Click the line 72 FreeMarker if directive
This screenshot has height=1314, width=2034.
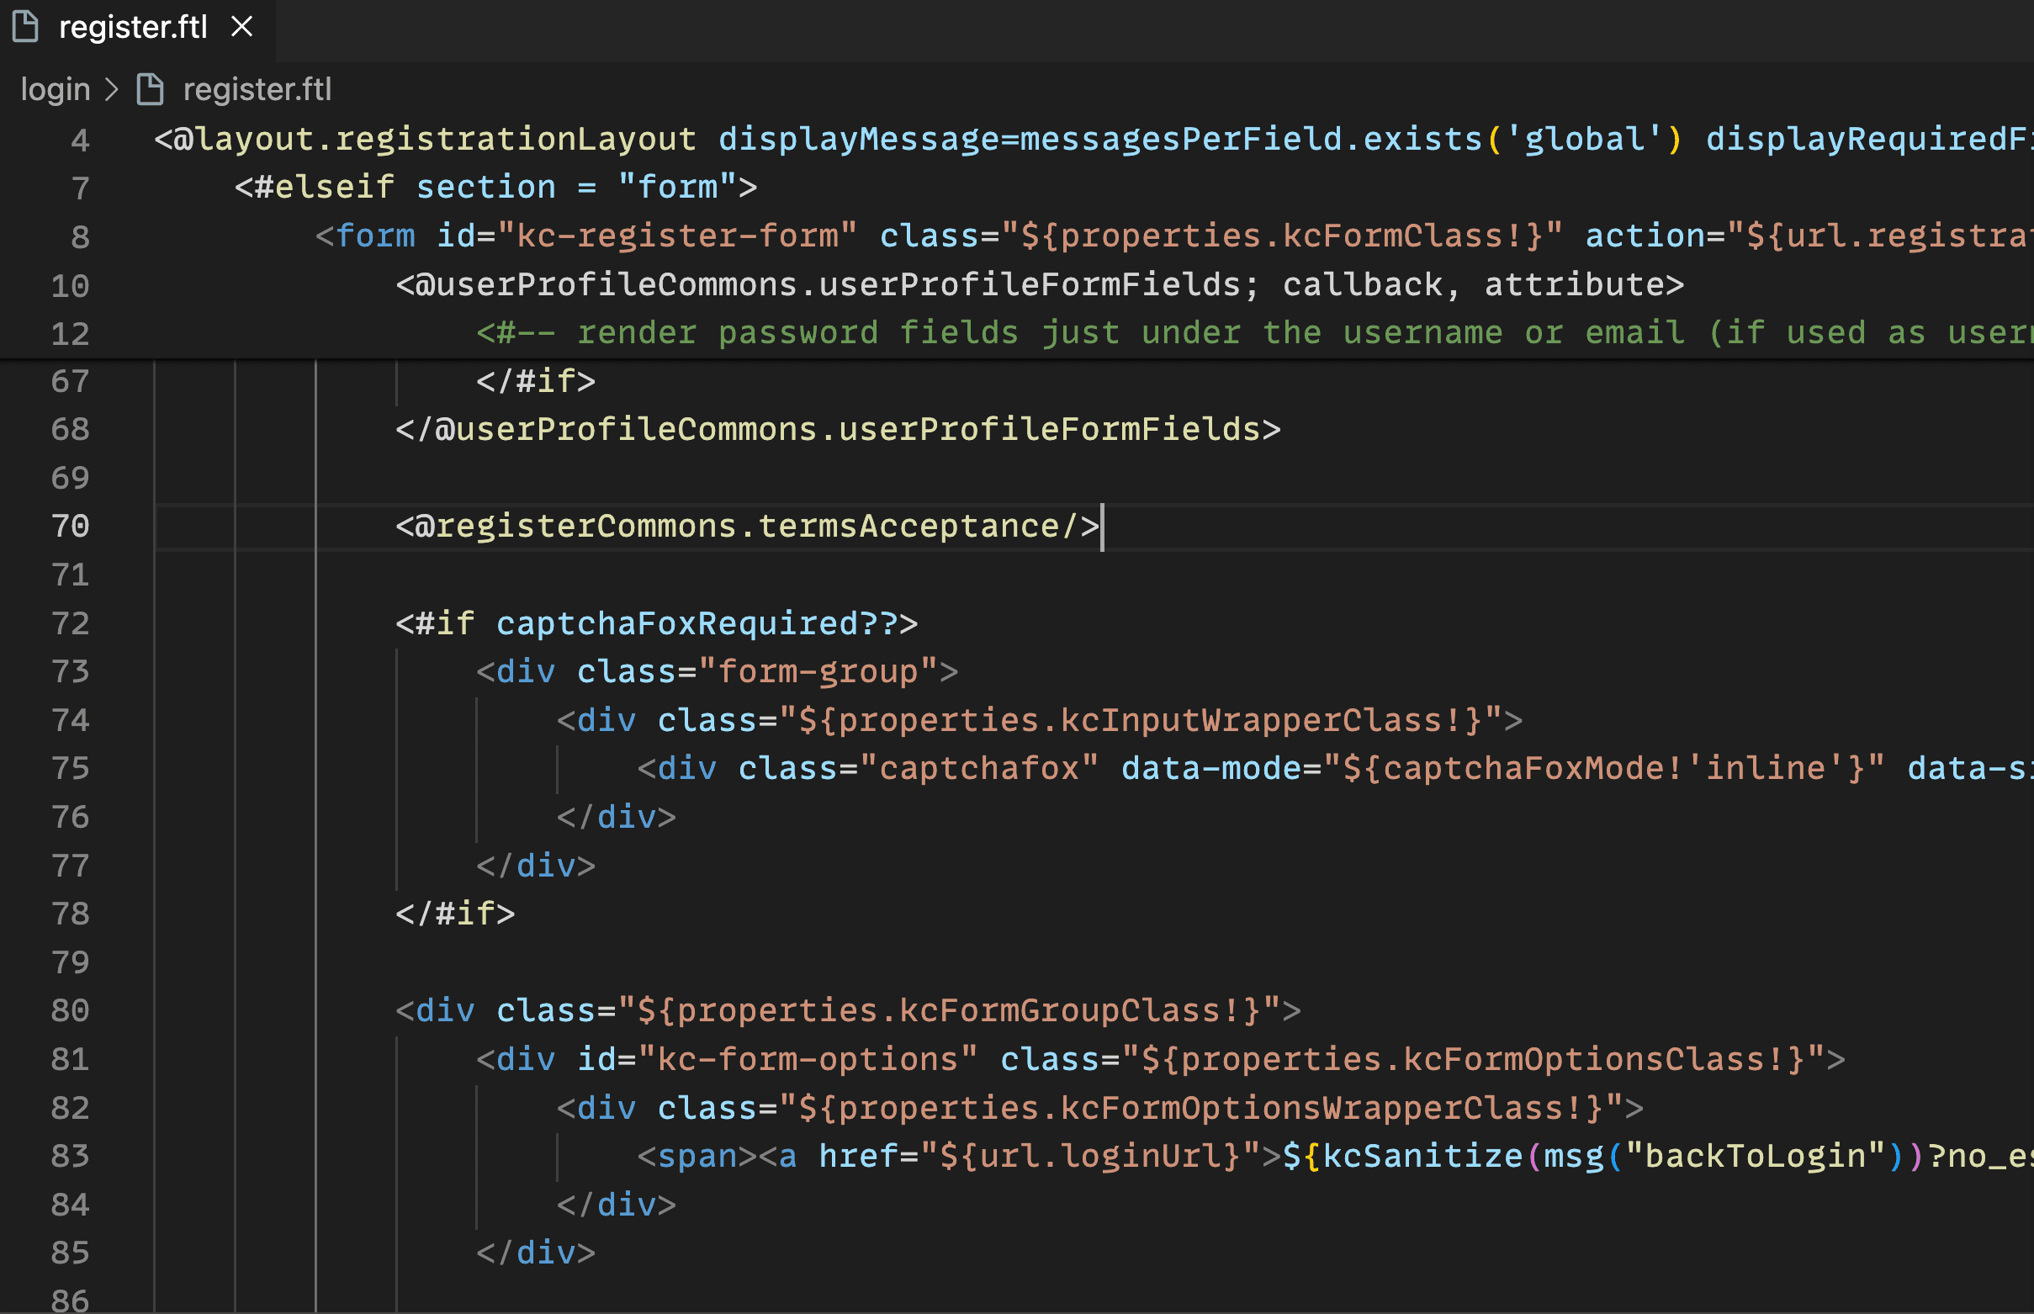point(654,623)
